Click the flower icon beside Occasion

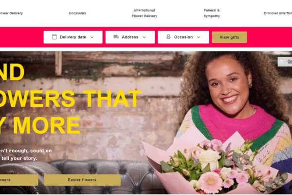click(168, 37)
